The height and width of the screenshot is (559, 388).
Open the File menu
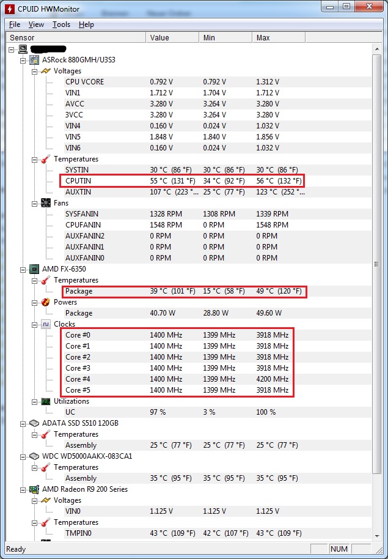tap(15, 24)
